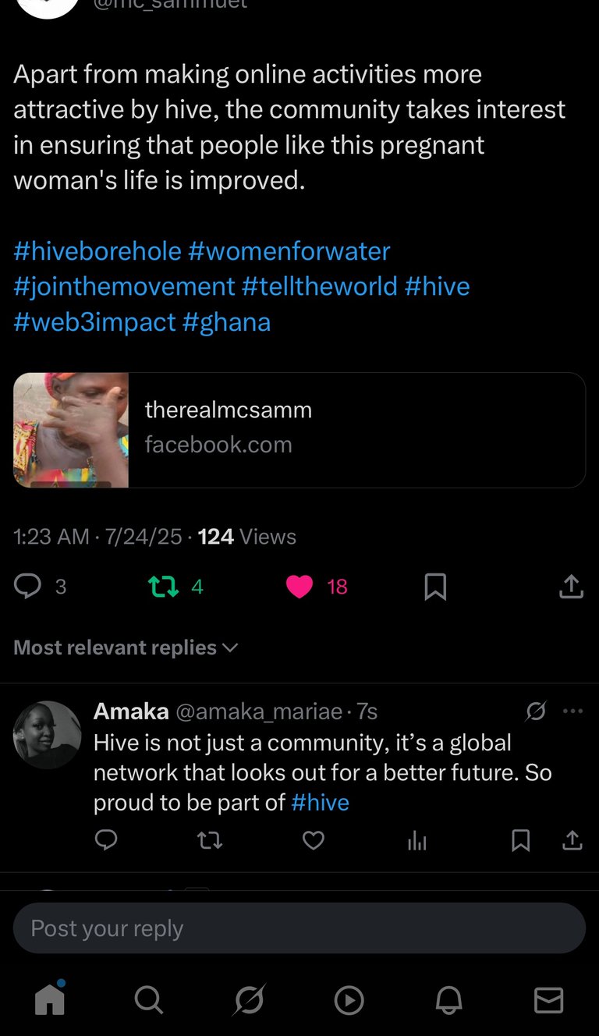Image resolution: width=599 pixels, height=1036 pixels.
Task: Bookmark the main post
Action: [x=435, y=587]
